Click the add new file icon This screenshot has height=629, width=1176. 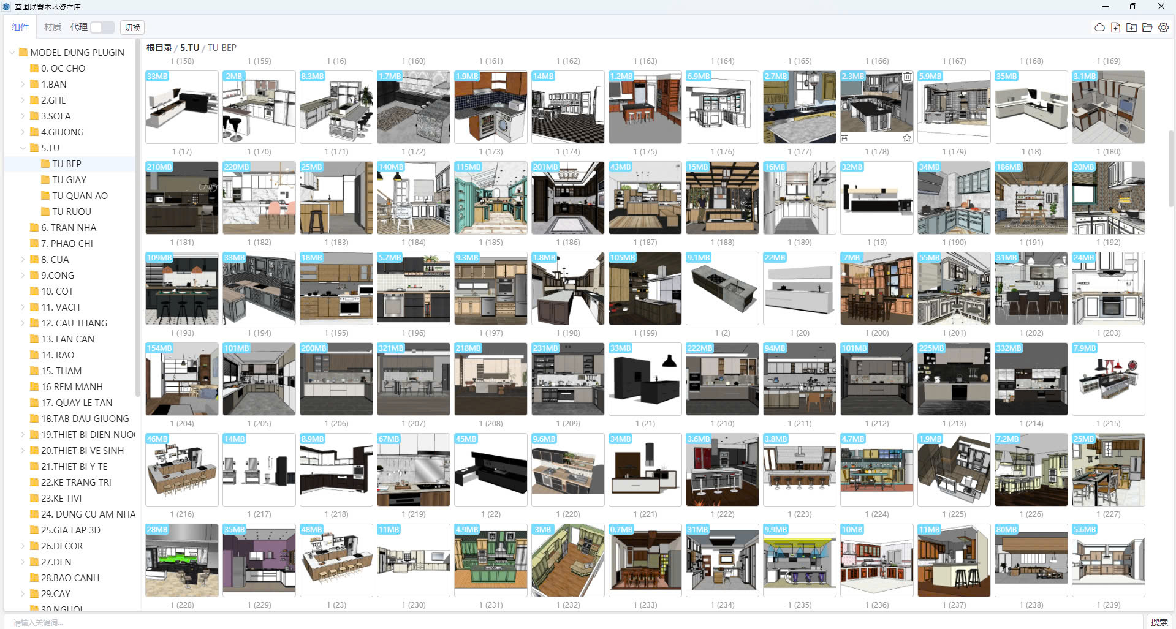1115,28
